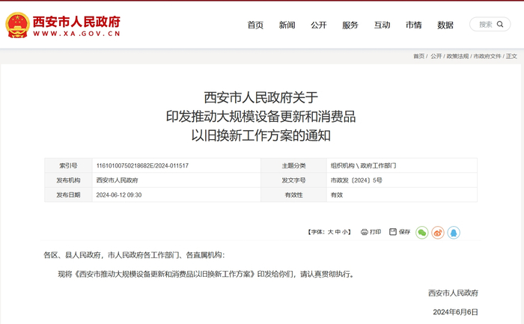This screenshot has width=524, height=324.
Task: Click the 正文 breadcrumb text
Action: pos(511,56)
